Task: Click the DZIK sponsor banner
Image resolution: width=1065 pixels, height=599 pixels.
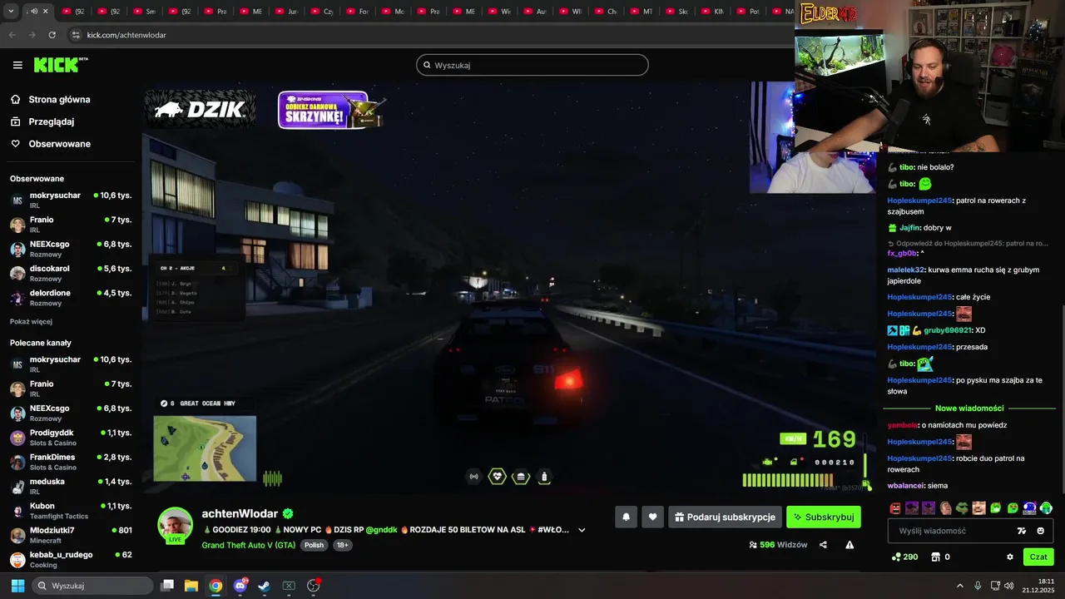Action: [200, 109]
